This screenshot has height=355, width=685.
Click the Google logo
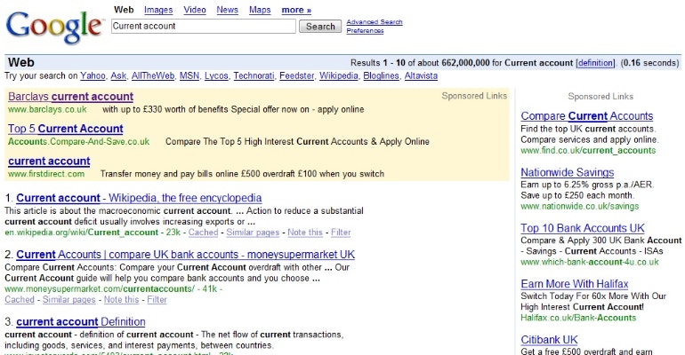(52, 26)
